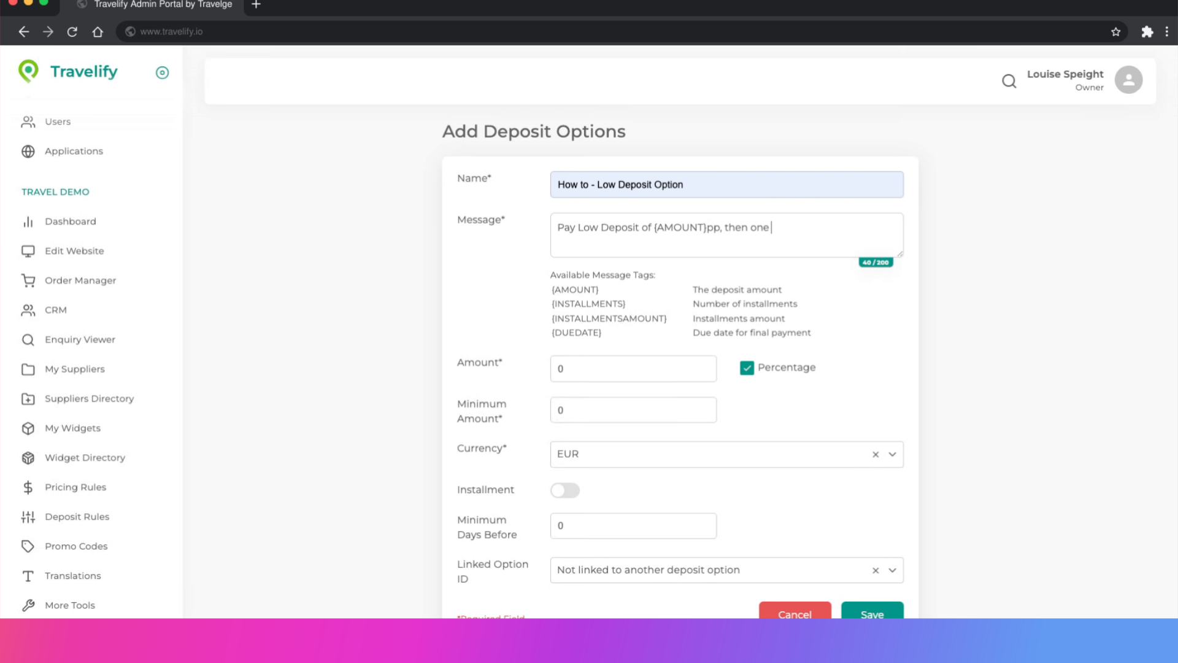Clear the Linked Option ID selection

pos(876,570)
